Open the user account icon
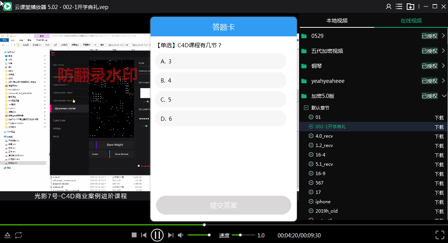The image size is (448, 243). point(389,6)
